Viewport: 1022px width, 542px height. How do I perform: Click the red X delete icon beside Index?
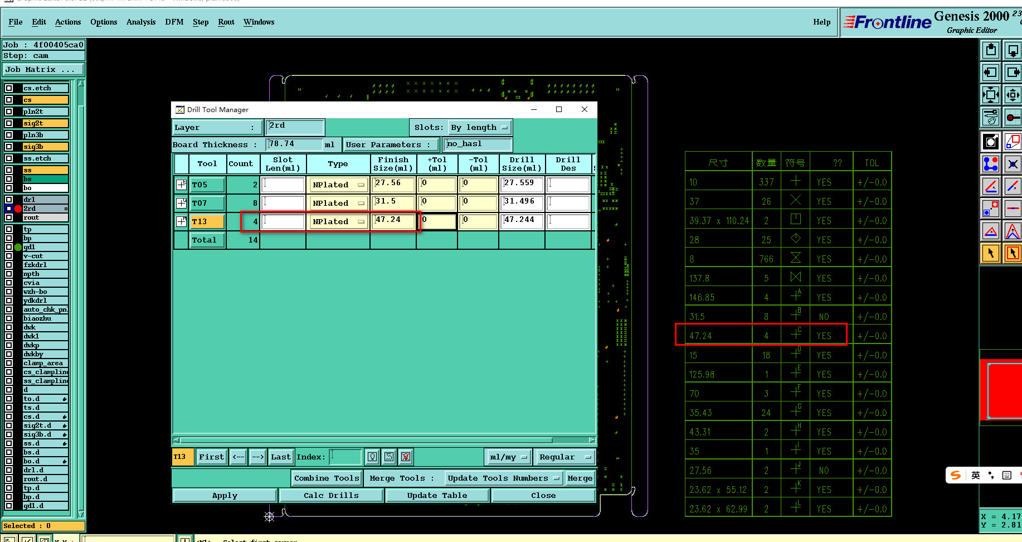(x=406, y=457)
